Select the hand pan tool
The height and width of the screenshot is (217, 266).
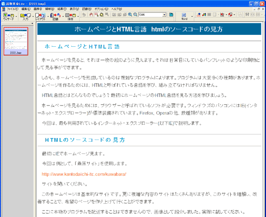pyautogui.click(x=91, y=15)
